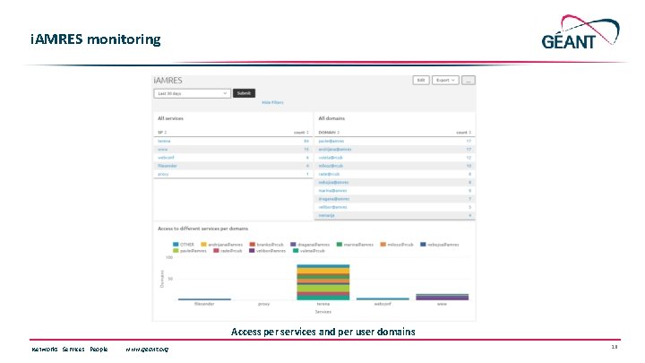Click the 'All services' panel title
645x363 pixels.
171,118
